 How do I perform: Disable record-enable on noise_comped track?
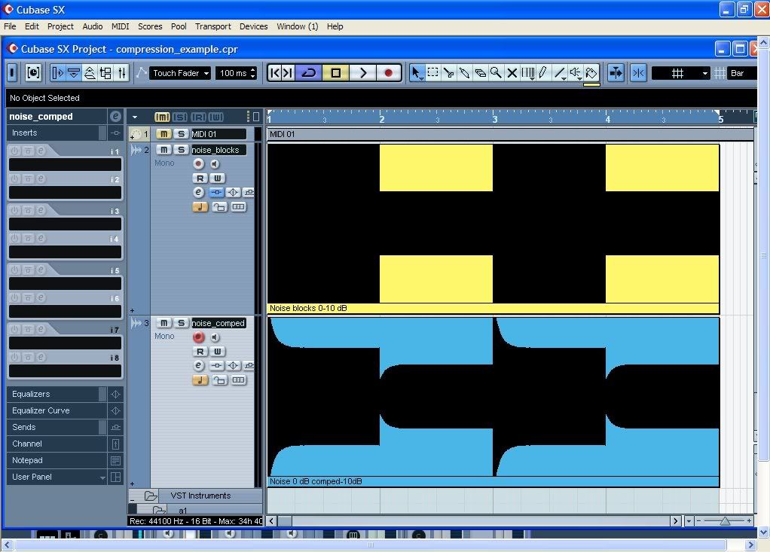pyautogui.click(x=198, y=337)
